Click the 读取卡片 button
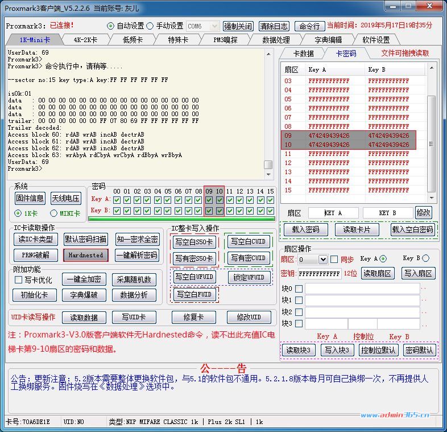This screenshot has width=447, height=432. (x=357, y=229)
